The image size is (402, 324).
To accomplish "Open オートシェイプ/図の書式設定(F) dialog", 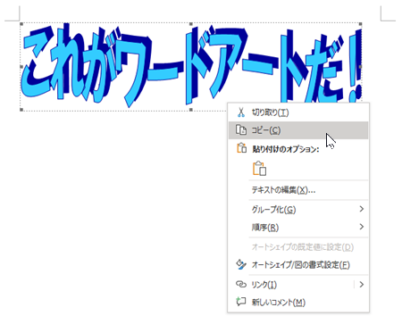I will coord(298,265).
